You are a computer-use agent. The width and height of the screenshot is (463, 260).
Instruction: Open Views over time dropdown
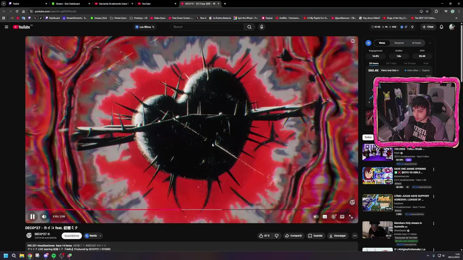coord(390,70)
